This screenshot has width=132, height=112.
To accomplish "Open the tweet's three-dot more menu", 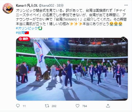I will pyautogui.click(x=126, y=5).
